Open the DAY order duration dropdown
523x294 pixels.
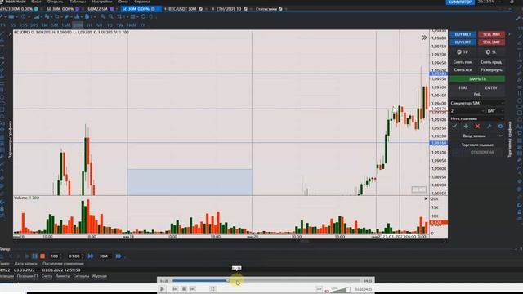point(496,111)
